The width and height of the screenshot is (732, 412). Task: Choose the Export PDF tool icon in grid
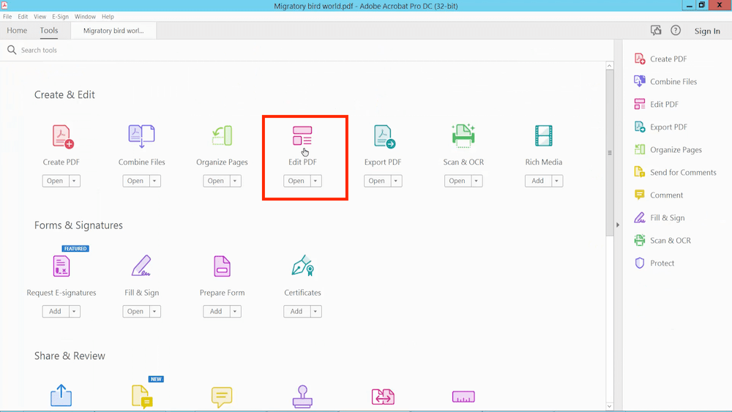384,136
